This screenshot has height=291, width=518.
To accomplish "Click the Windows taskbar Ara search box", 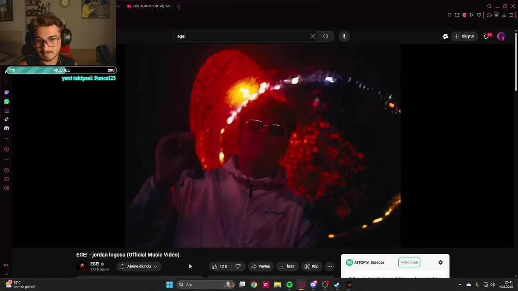I will [x=206, y=285].
